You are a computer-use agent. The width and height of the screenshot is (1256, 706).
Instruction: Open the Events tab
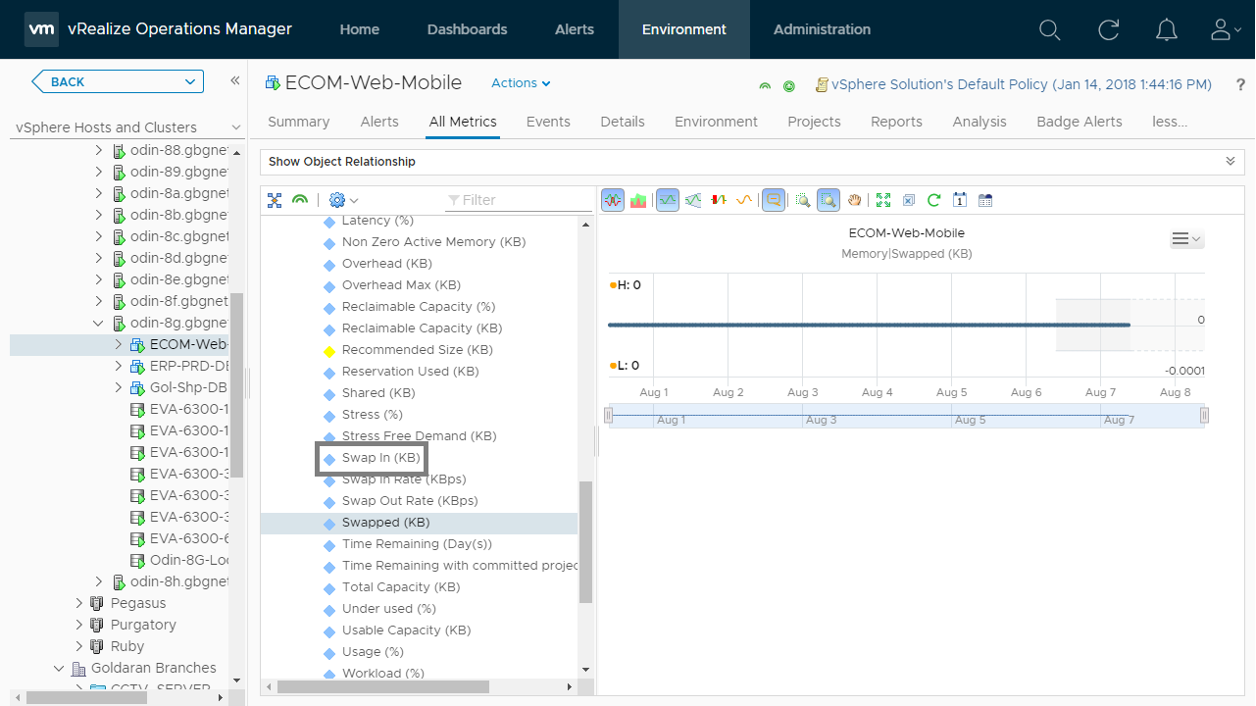pos(548,122)
